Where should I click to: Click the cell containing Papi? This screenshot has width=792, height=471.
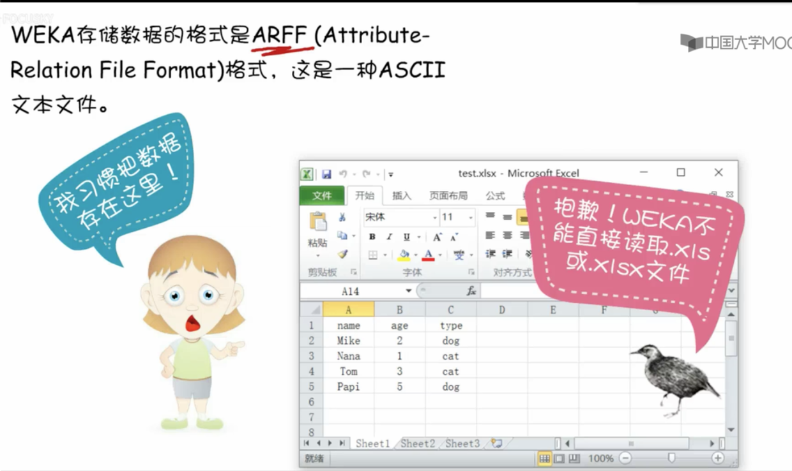tap(349, 387)
